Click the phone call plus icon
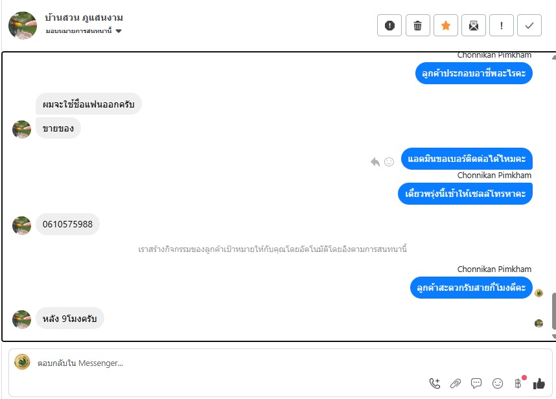The height and width of the screenshot is (399, 556). (x=435, y=383)
